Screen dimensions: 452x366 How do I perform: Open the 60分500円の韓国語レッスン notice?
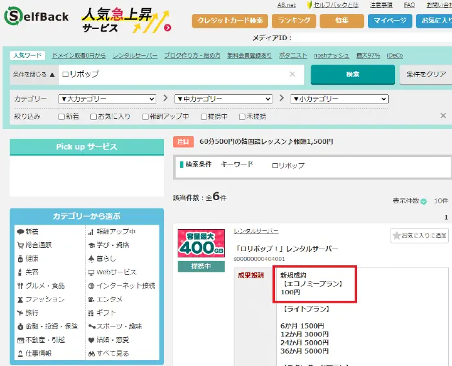pyautogui.click(x=266, y=142)
